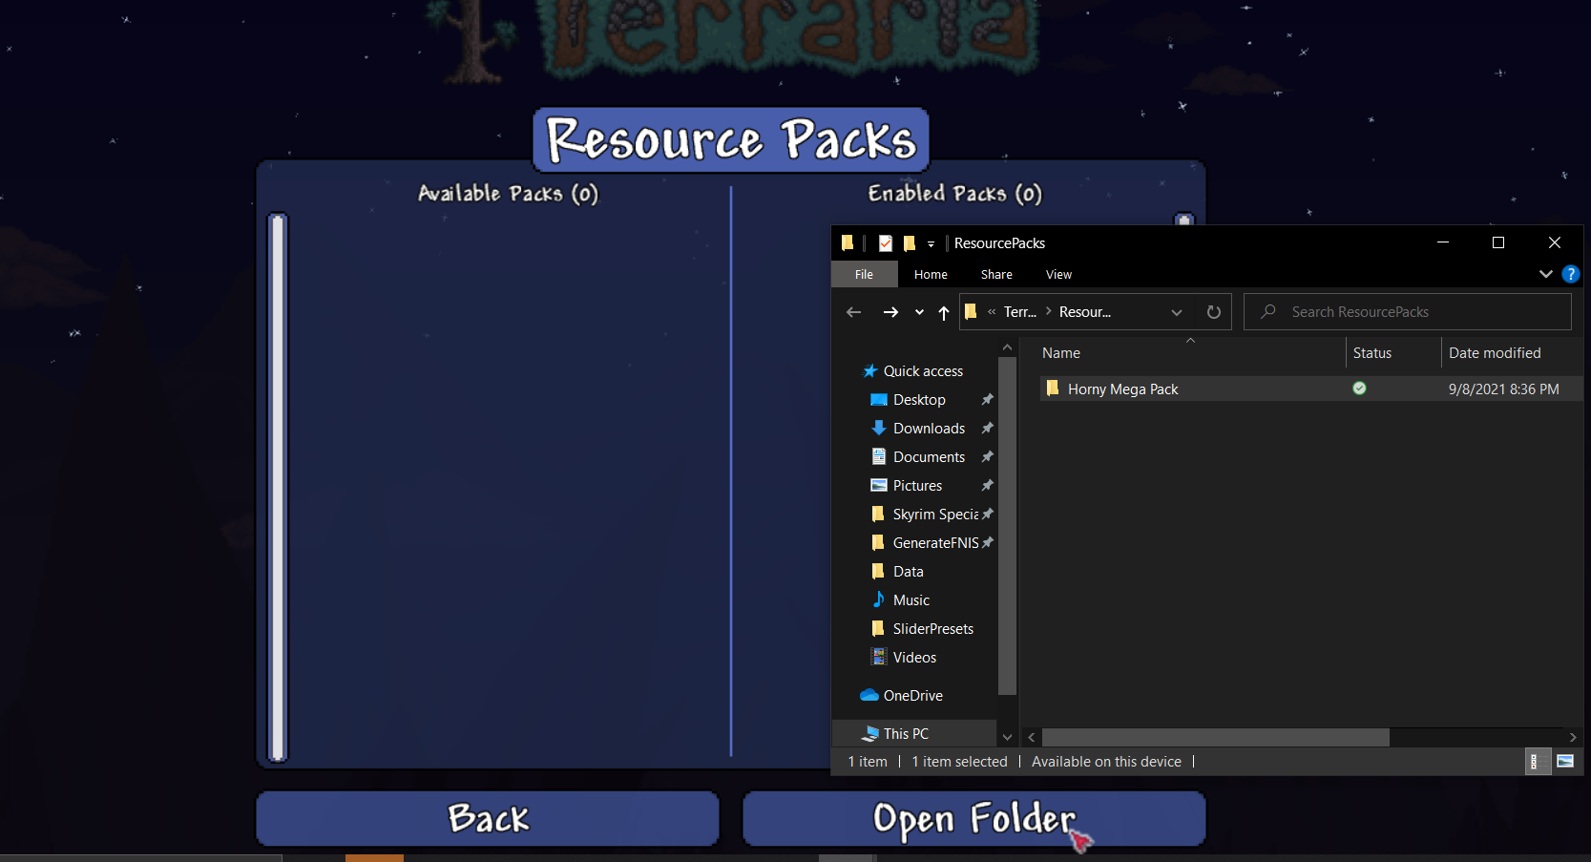Screen dimensions: 1591x862
Task: Switch to the View ribbon tab
Action: coord(1058,274)
